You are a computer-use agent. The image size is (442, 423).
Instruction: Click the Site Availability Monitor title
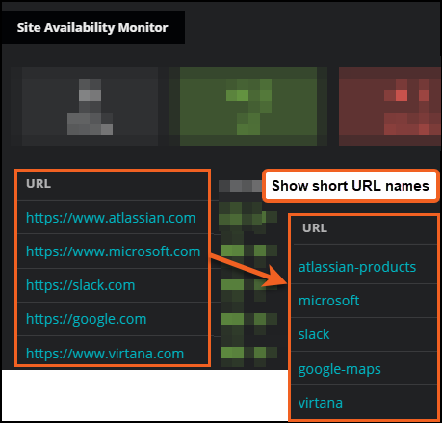tap(92, 28)
